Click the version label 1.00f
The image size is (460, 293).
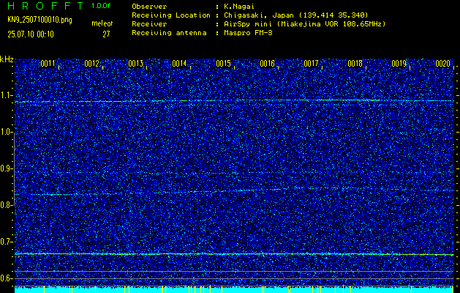(101, 6)
